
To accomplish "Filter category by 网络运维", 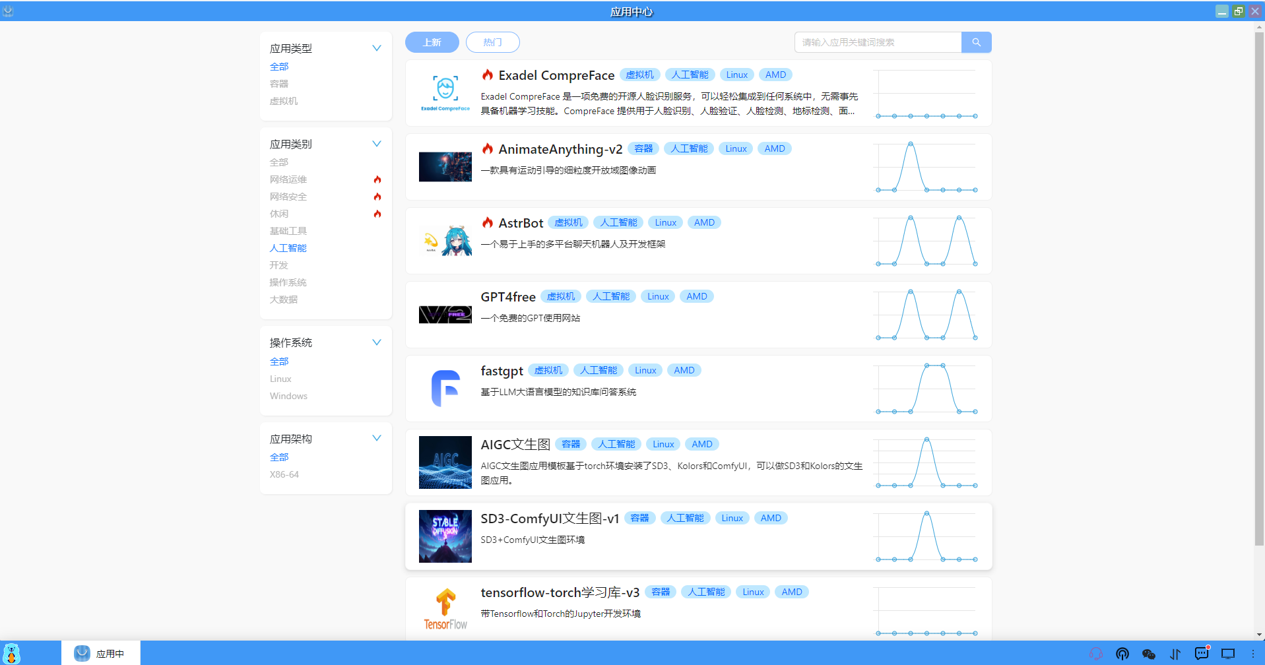I will tap(288, 179).
